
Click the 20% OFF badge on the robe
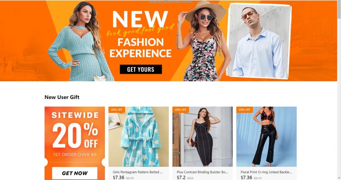point(117,110)
